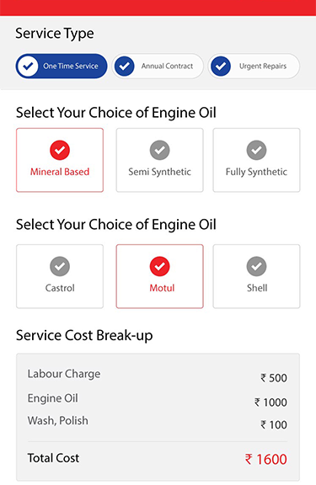Click the red Motul check icon
Screen dimensions: 316x485
[x=160, y=266]
